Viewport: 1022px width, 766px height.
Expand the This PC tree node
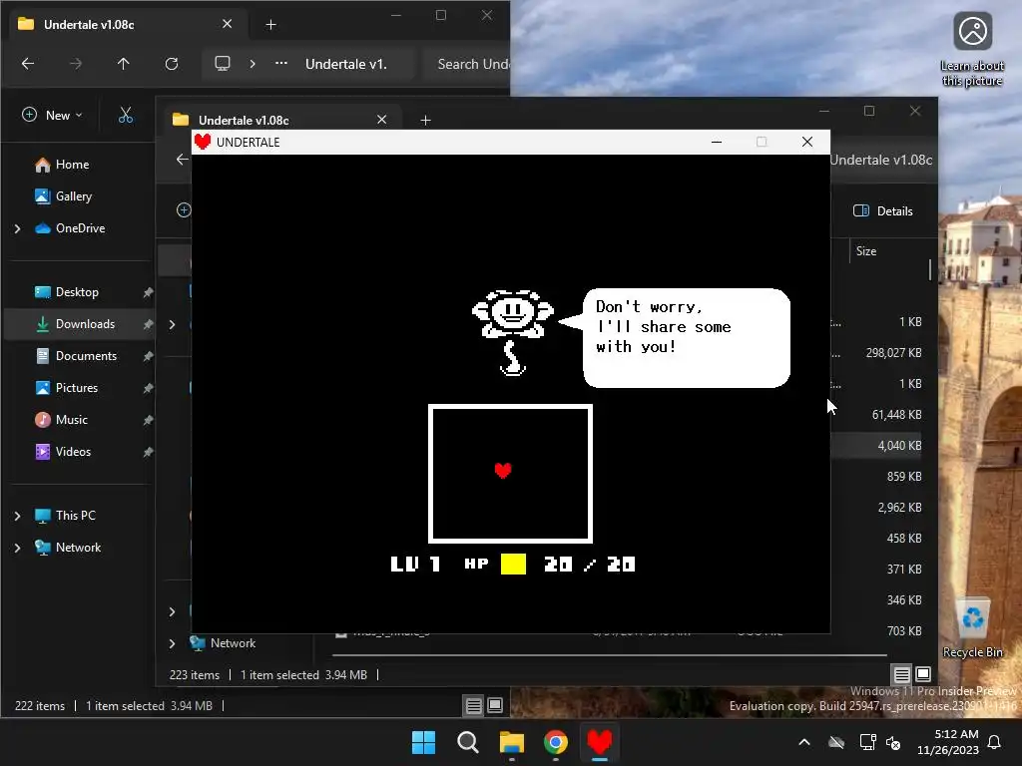click(18, 516)
